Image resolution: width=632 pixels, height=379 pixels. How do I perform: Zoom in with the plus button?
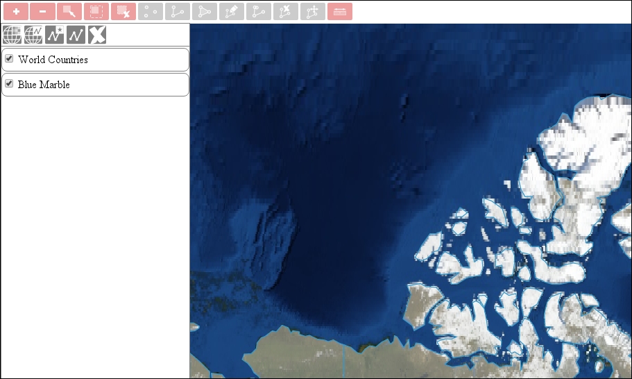pyautogui.click(x=16, y=11)
